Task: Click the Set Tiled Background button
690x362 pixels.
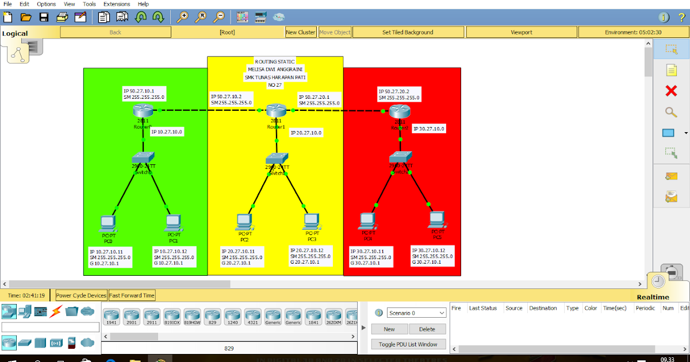Action: [408, 32]
